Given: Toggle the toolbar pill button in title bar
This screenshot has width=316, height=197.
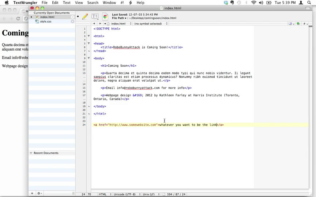Looking at the screenshot, I should (308, 8).
